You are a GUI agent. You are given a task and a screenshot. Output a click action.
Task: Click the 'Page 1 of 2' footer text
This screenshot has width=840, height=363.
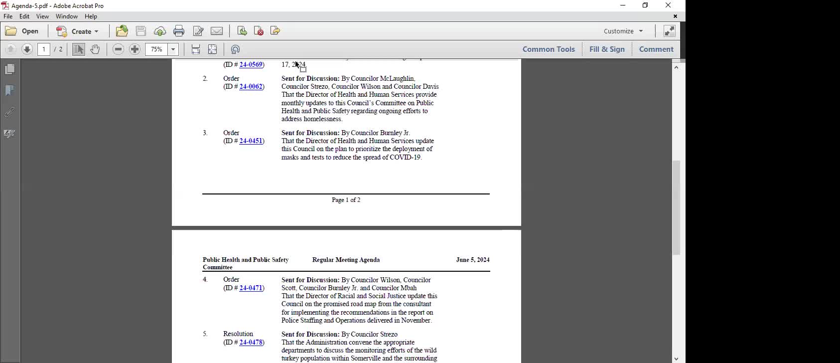tap(346, 199)
